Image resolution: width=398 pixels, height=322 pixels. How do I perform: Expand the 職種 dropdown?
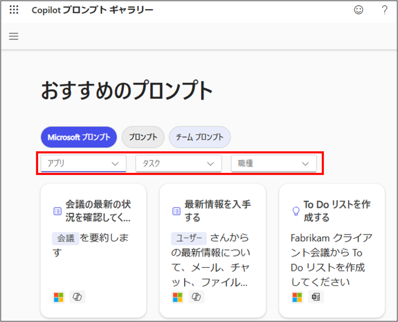tap(274, 164)
